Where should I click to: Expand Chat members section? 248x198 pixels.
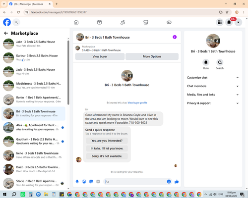(x=213, y=86)
